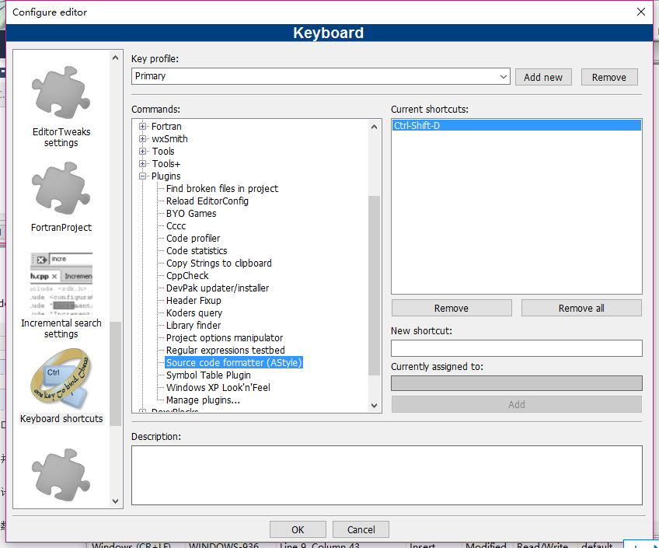
Task: Select CppCheck in the commands tree
Action: [187, 276]
